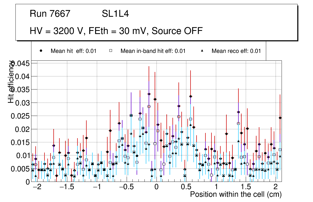Click the open square legend marker
Screen dimensions: 313x202
tap(111, 51)
